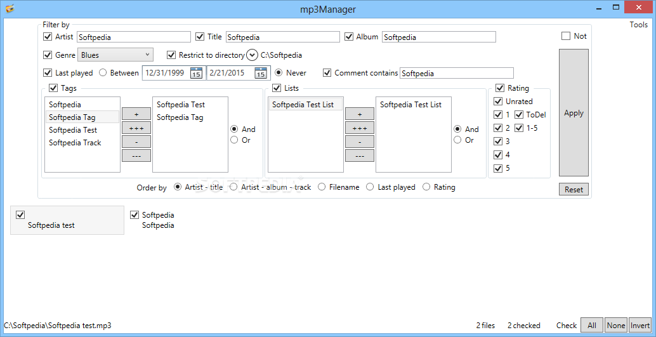This screenshot has height=337, width=656.
Task: Toggle the Comment contains checkbox
Action: point(327,73)
